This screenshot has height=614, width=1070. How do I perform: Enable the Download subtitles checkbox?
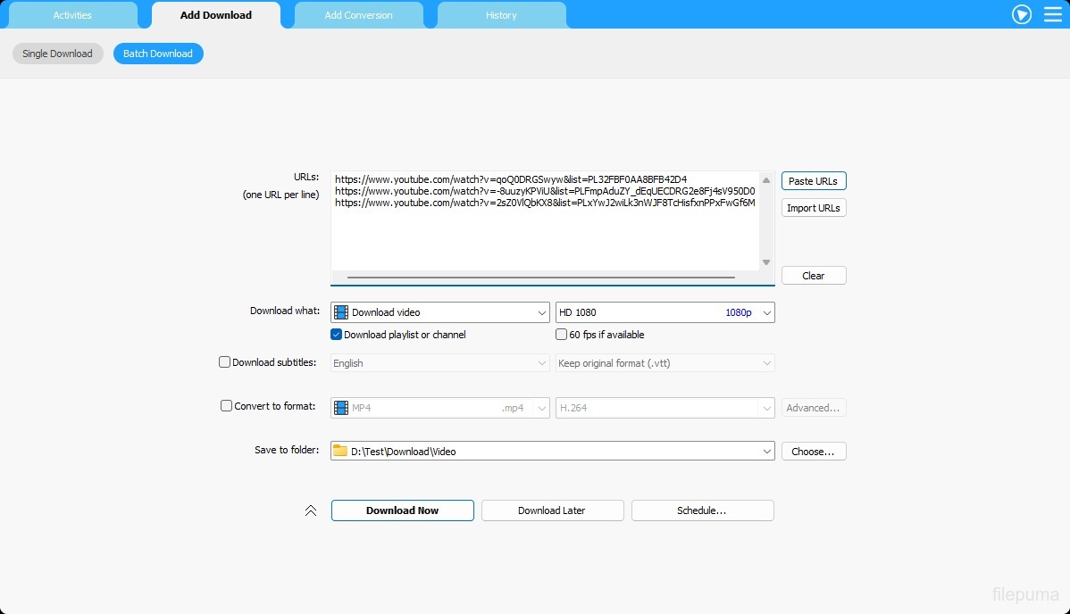[225, 362]
